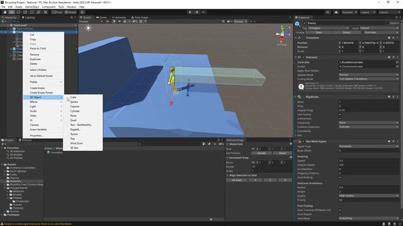Viewport: 403px width, 226px height.
Task: Switch to the Console tab
Action: tap(25, 140)
